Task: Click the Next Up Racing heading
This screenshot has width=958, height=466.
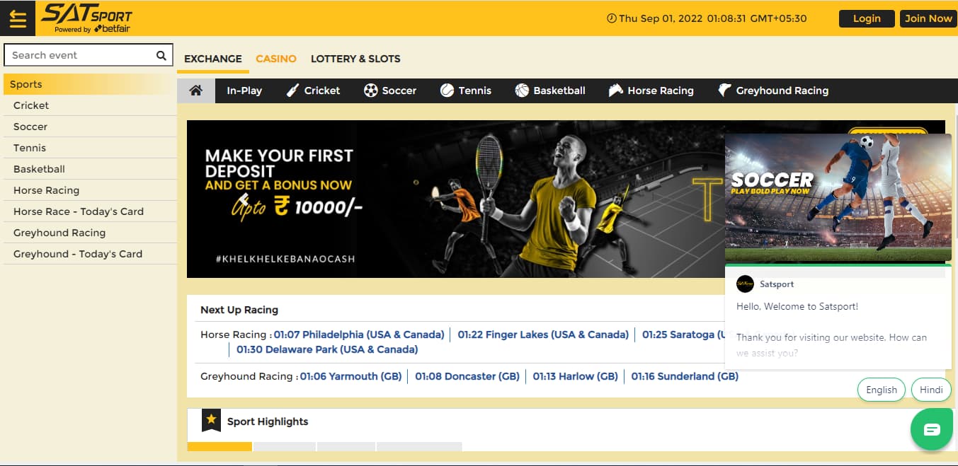Action: (x=239, y=310)
